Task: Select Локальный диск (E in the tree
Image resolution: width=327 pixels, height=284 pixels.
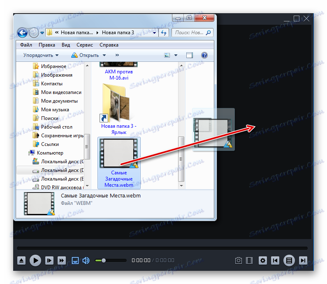Action: coord(58,179)
